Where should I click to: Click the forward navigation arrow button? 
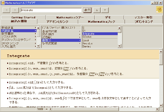tap(15, 10)
